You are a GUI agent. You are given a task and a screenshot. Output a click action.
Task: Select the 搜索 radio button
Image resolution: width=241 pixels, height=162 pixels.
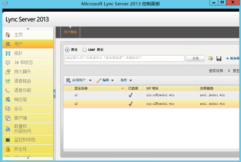[67, 50]
